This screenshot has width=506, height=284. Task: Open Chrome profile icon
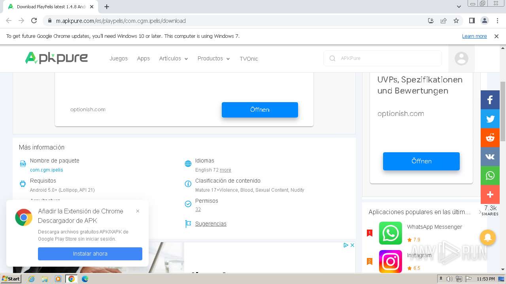484,21
